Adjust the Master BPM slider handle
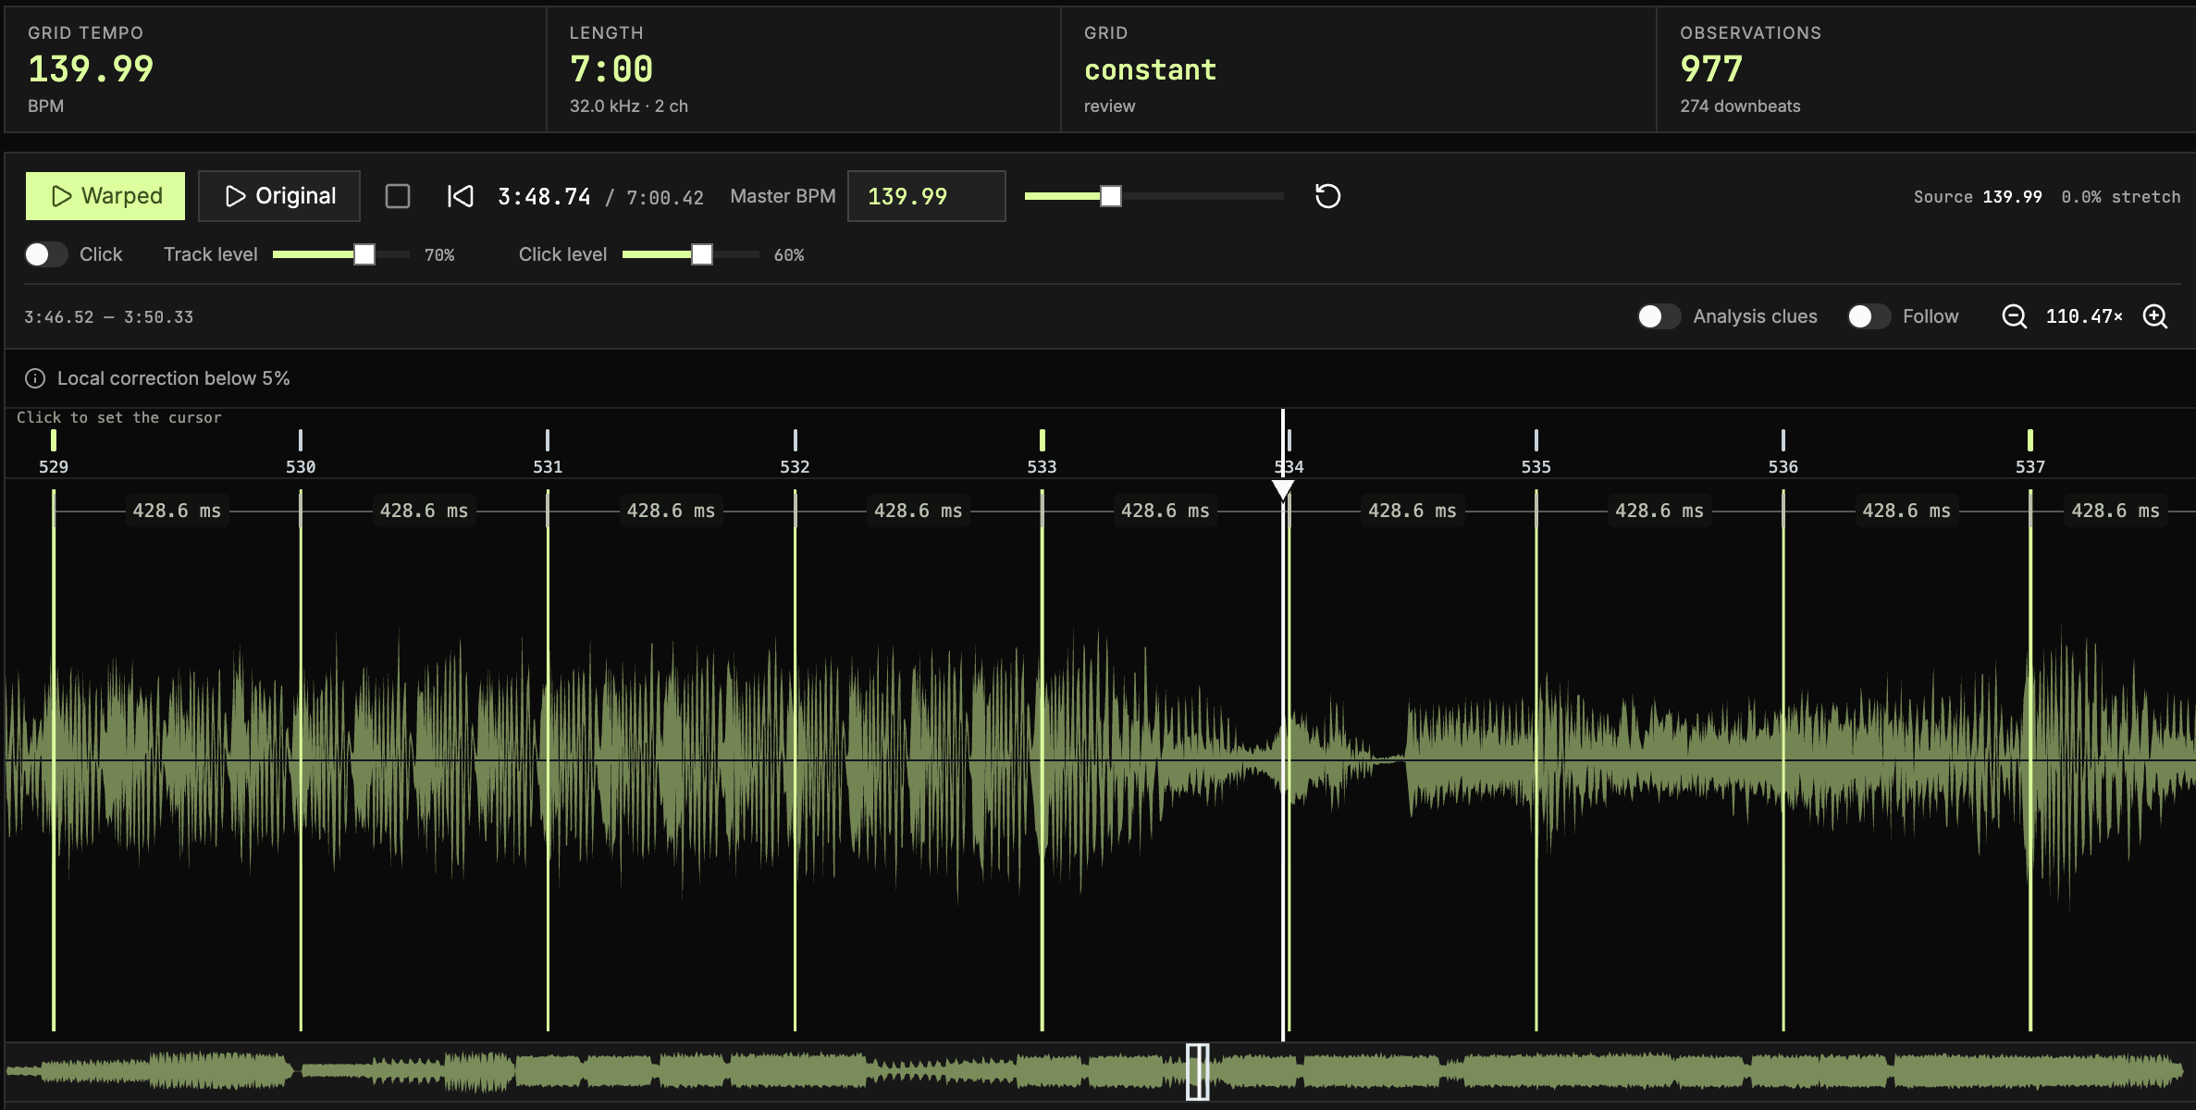The image size is (2196, 1110). [1111, 196]
